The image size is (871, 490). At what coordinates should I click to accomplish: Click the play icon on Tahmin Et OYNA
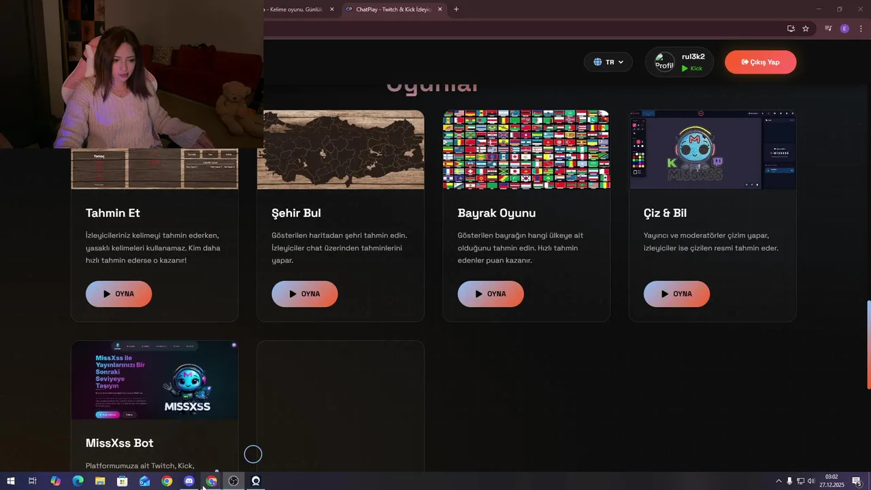click(107, 294)
